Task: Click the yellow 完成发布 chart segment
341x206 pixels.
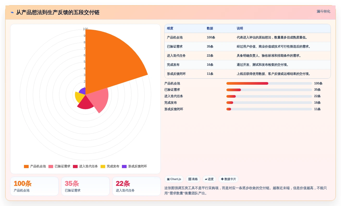Action: (79, 97)
